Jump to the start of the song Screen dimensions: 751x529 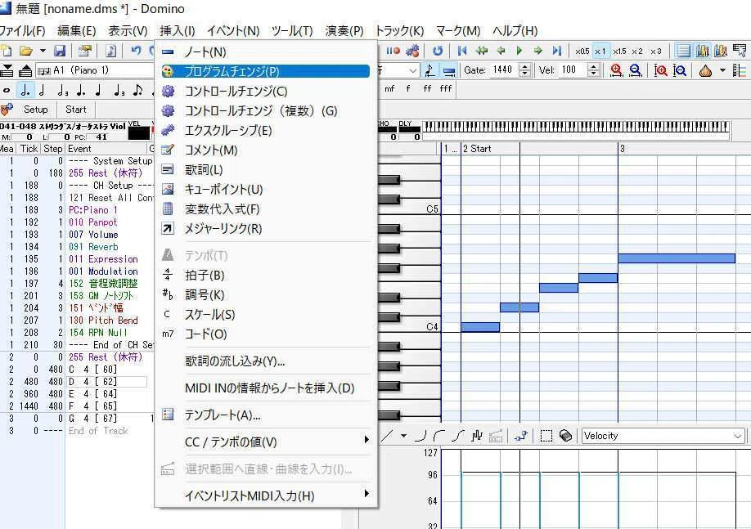(x=461, y=51)
